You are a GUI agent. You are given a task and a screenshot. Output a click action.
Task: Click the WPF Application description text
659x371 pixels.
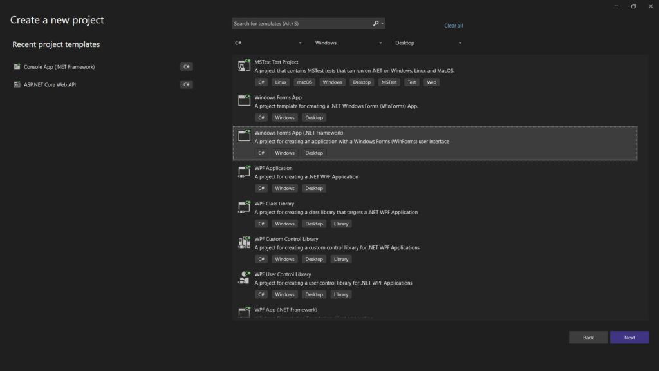coord(306,176)
